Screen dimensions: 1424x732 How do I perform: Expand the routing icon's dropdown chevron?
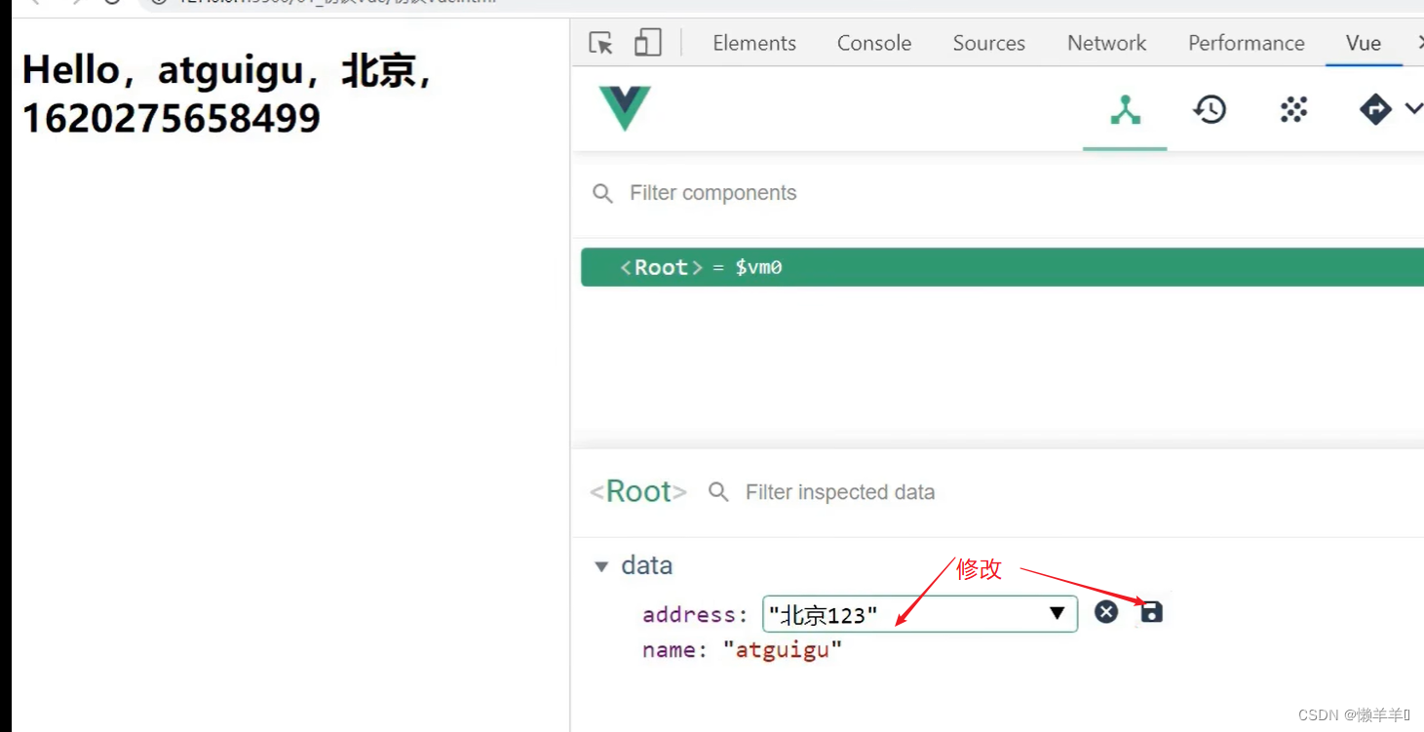(x=1413, y=109)
